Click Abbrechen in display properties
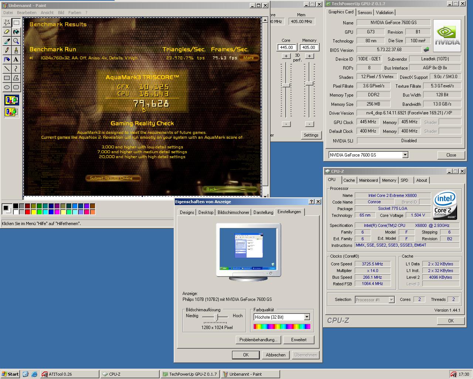The image size is (473, 379). [276, 355]
